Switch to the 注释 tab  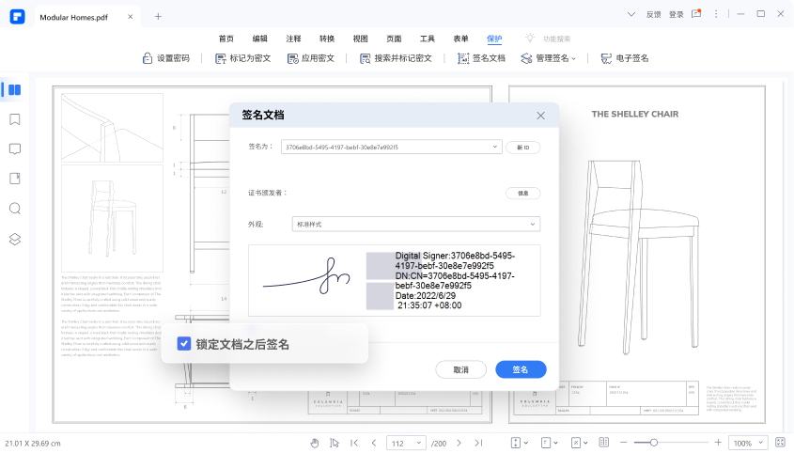coord(293,39)
